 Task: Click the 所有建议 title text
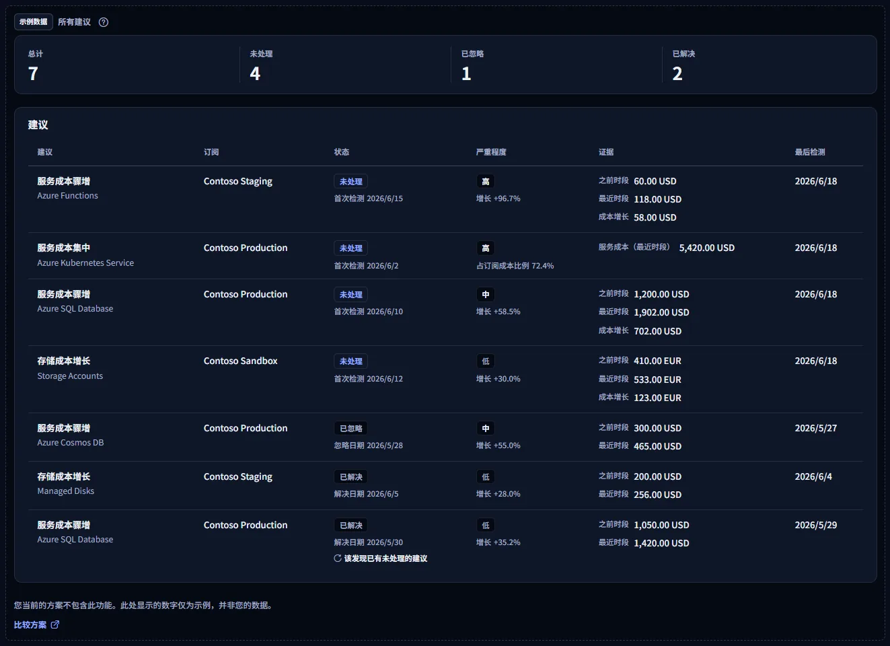click(x=74, y=22)
